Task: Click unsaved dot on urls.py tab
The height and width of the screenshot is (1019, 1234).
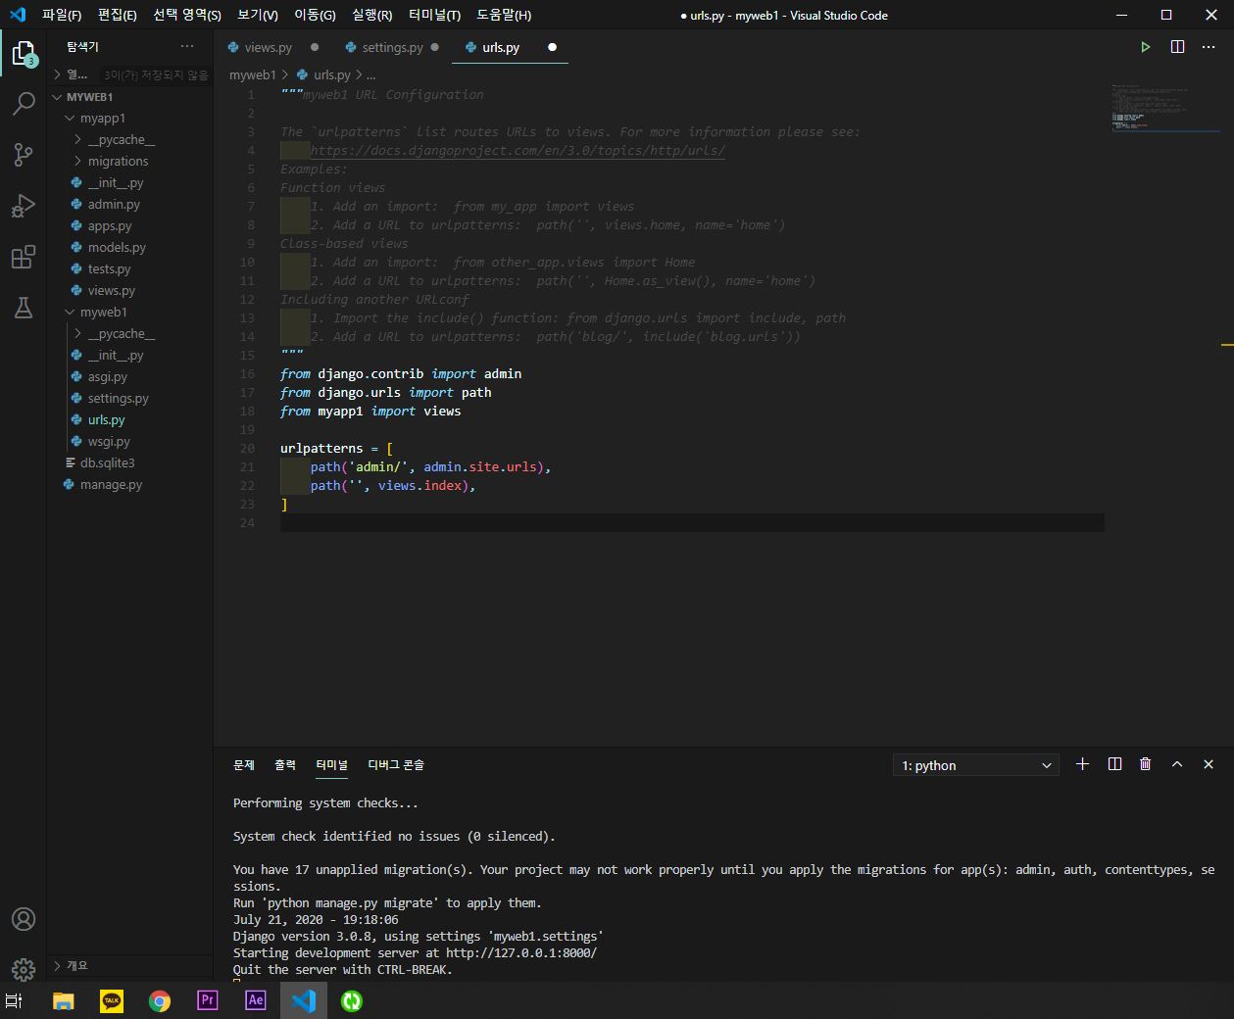Action: click(x=552, y=47)
